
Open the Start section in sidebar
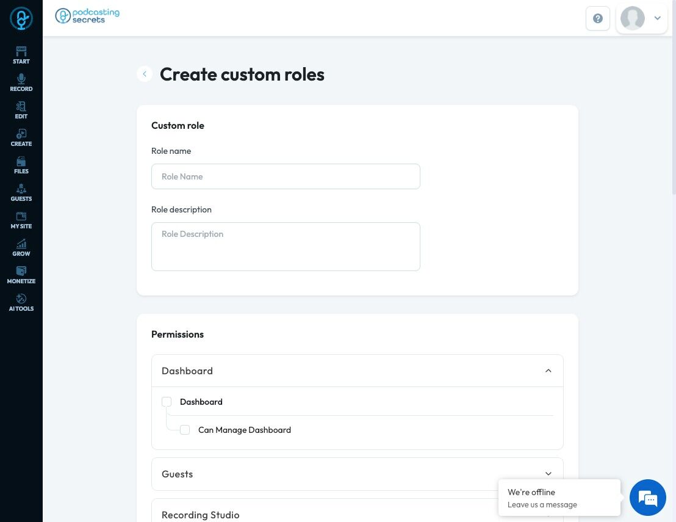pos(21,55)
